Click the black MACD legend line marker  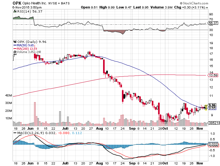tap(15, 133)
